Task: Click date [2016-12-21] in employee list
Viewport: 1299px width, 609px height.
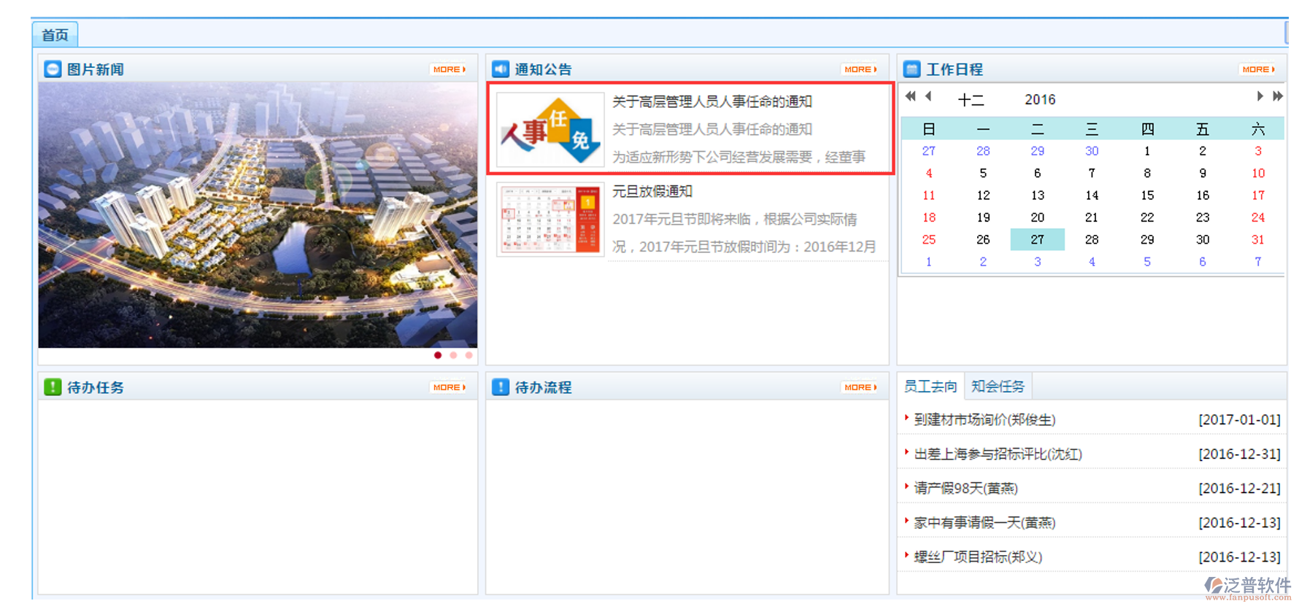Action: [x=1239, y=489]
